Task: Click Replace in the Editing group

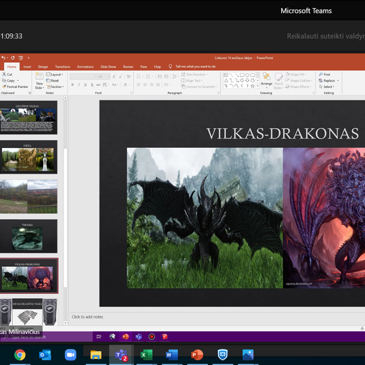Action: (x=328, y=80)
